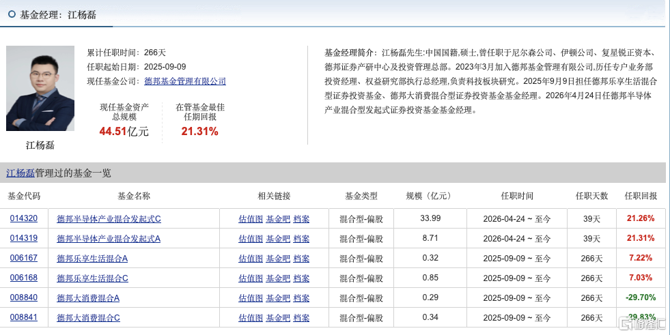Open 基金吧 for fund 006167

pyautogui.click(x=278, y=258)
